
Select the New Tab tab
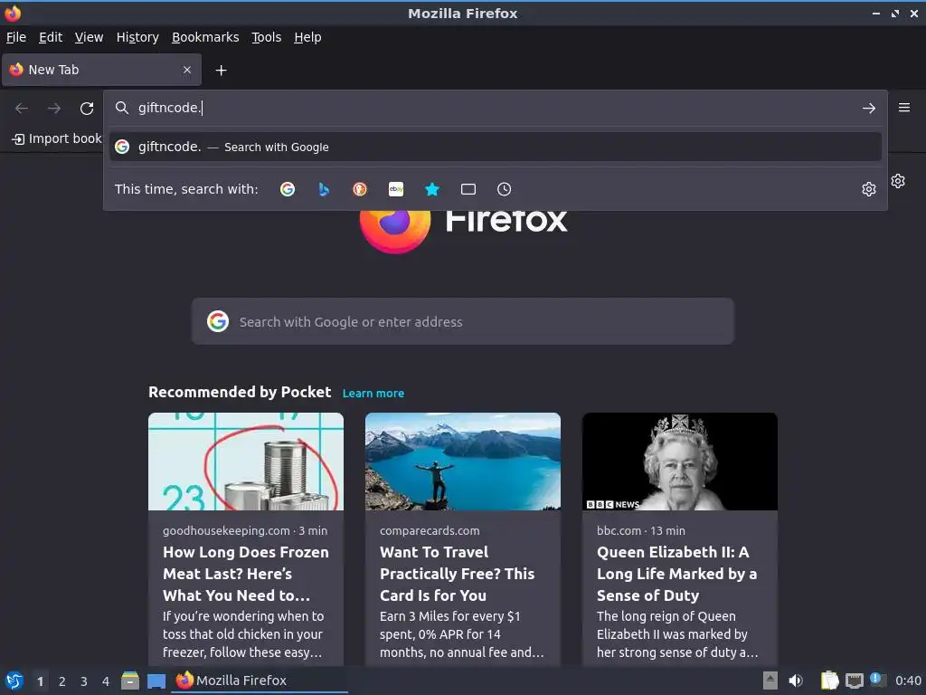click(101, 70)
